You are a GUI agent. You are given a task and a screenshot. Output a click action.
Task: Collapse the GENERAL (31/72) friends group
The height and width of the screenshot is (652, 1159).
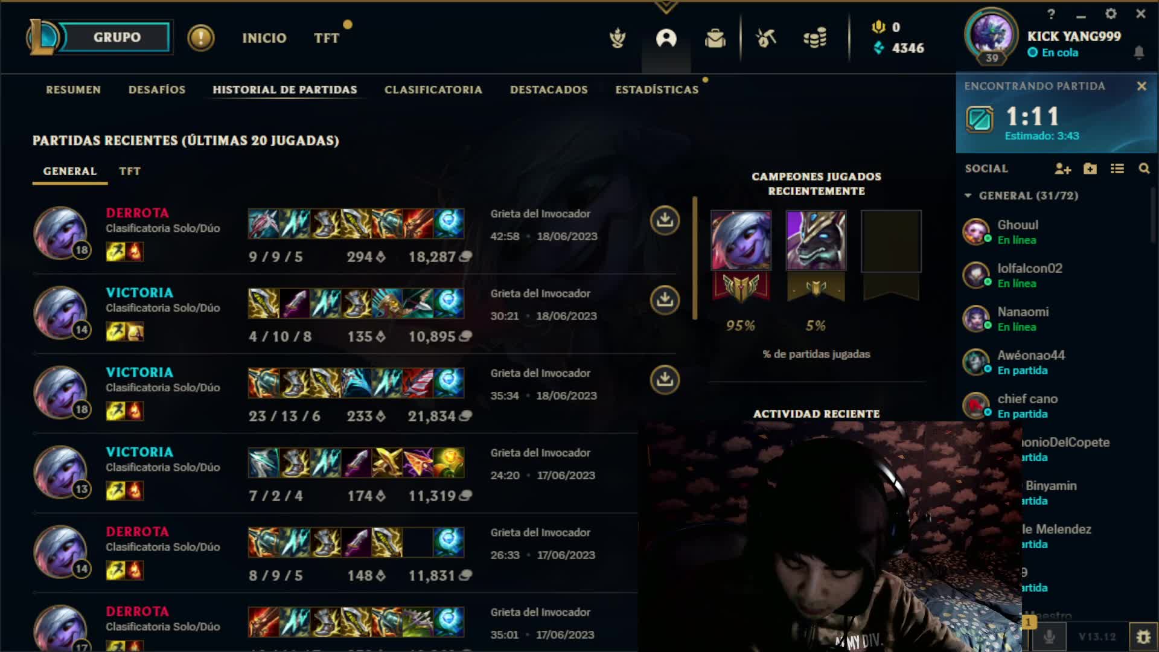(968, 196)
